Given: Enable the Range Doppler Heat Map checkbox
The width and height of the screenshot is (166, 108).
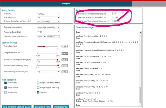Looking at the screenshot, I should [38, 88].
